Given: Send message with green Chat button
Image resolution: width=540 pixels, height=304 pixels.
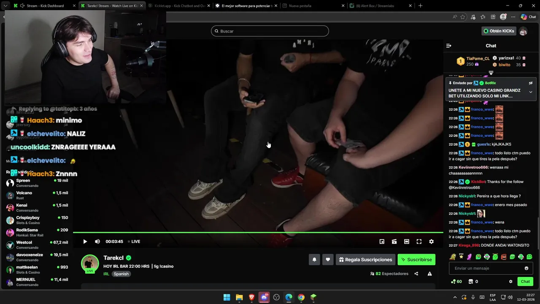Looking at the screenshot, I should point(525,281).
